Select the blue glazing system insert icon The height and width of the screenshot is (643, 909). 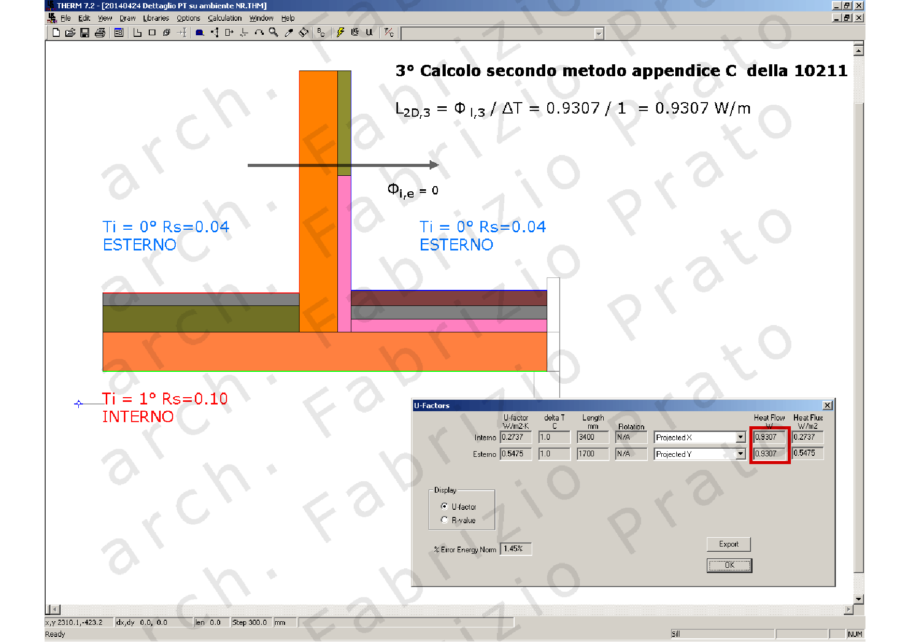pyautogui.click(x=200, y=33)
